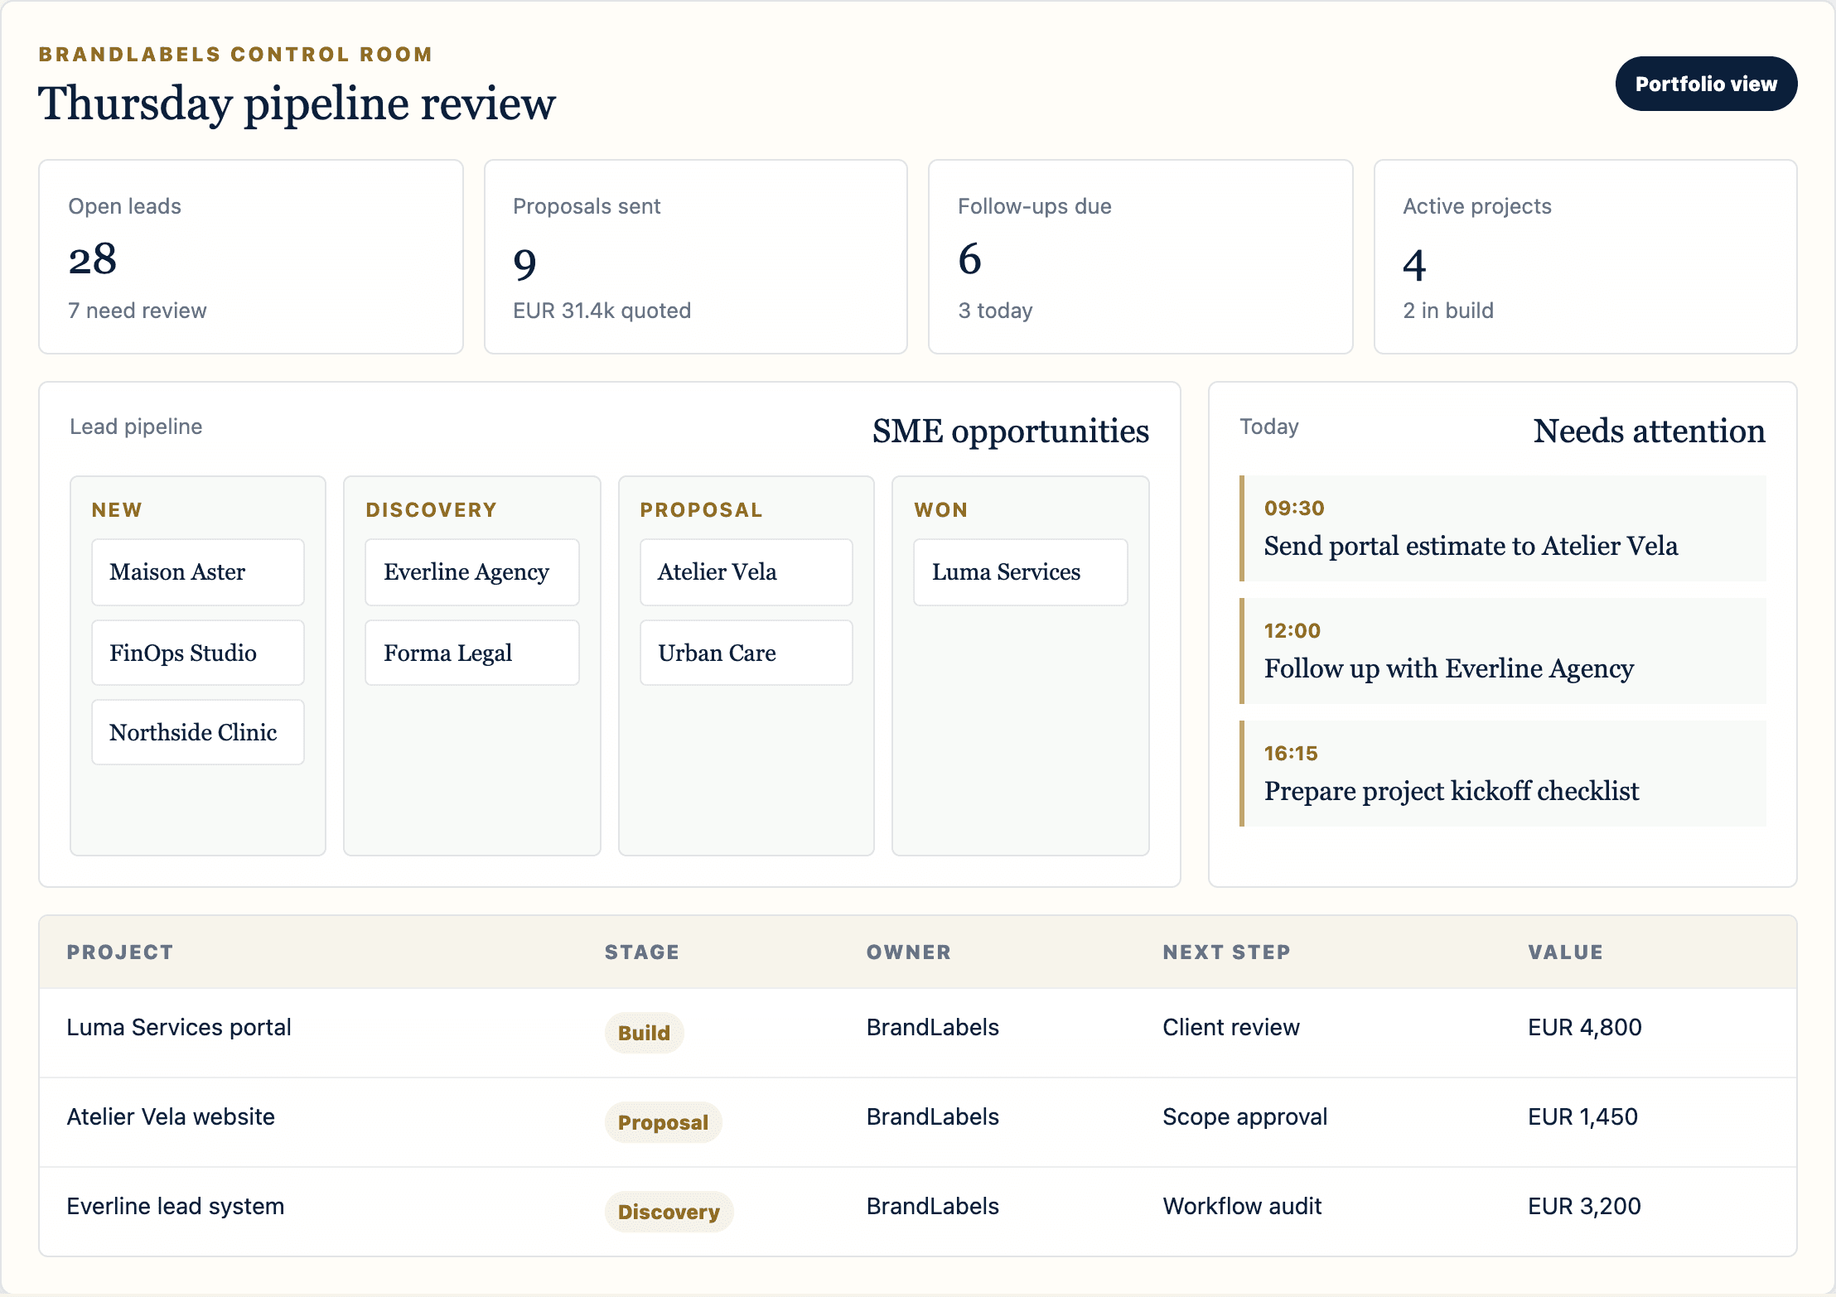Open the Everline Agency discovery card
This screenshot has width=1836, height=1297.
pos(472,572)
